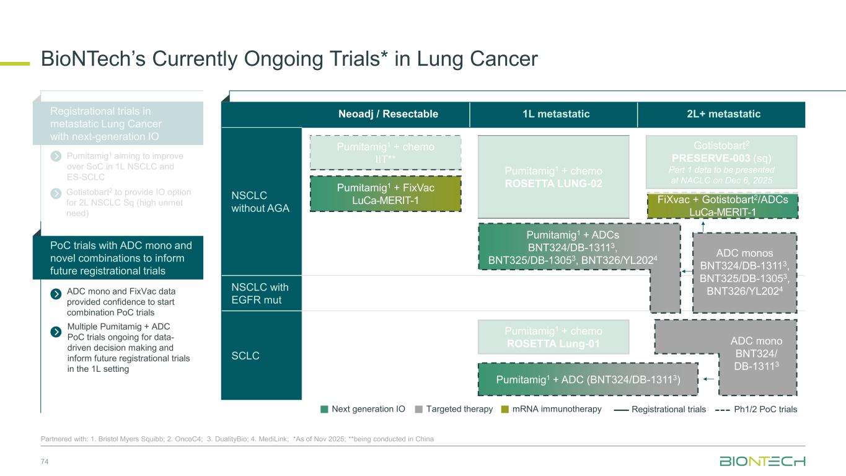Select the Neoadj / Resectable column header
Viewport: 846px width, 476px height.
388,114
